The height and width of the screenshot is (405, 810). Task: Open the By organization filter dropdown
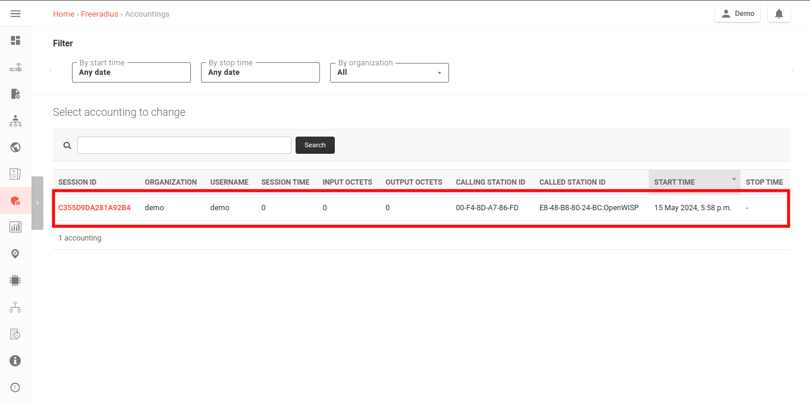[x=390, y=72]
